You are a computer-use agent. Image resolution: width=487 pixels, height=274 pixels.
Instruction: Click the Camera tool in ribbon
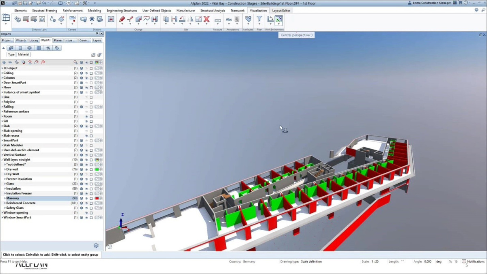tap(72, 19)
